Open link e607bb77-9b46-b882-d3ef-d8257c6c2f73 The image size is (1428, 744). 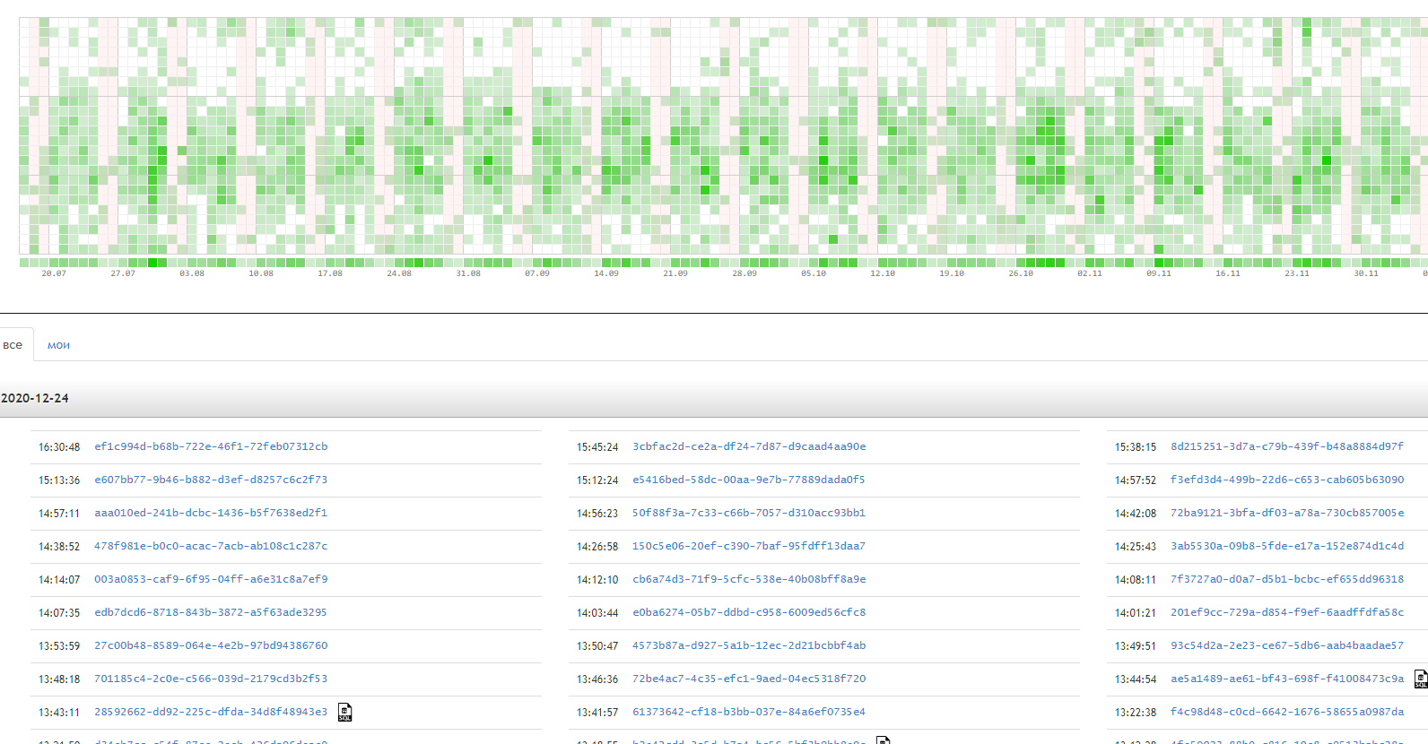[x=211, y=480]
